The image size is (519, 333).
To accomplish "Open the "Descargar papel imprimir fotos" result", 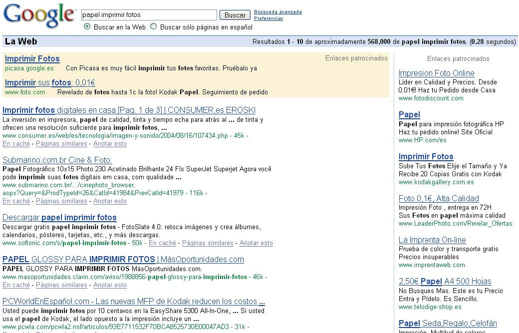I will coord(59,218).
